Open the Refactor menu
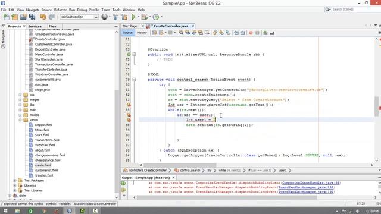 click(60, 10)
